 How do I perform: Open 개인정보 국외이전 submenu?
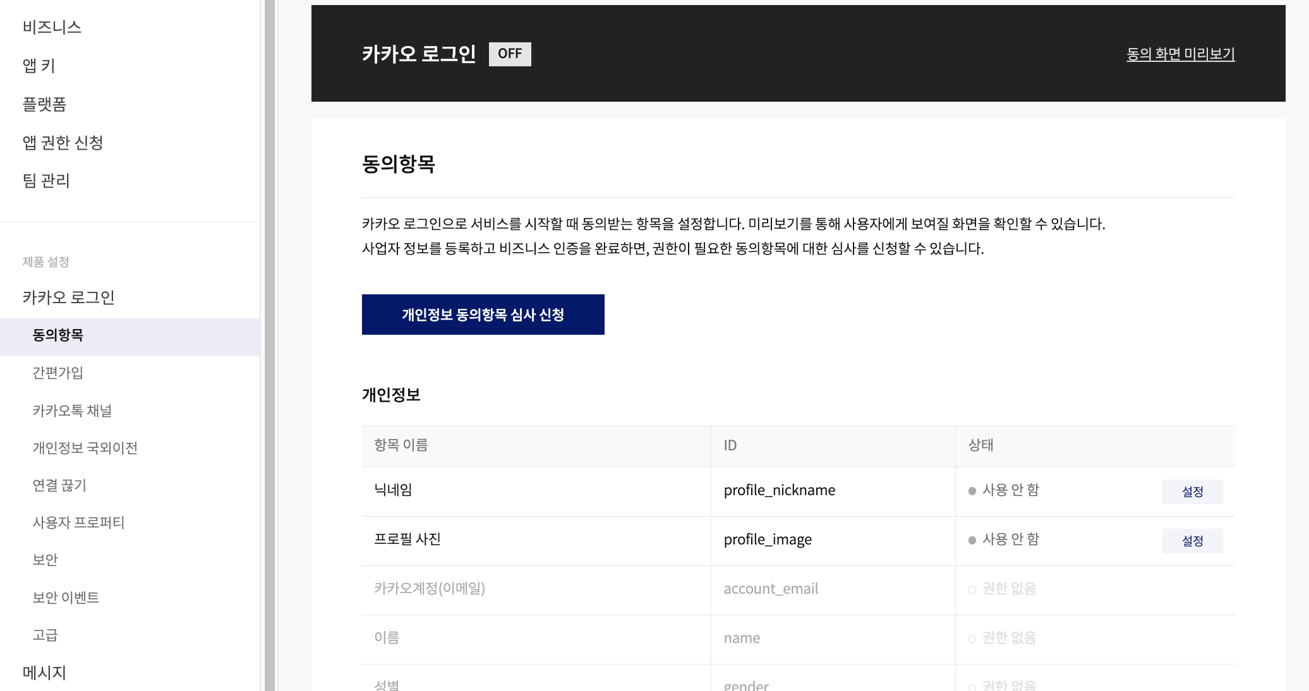tap(85, 448)
